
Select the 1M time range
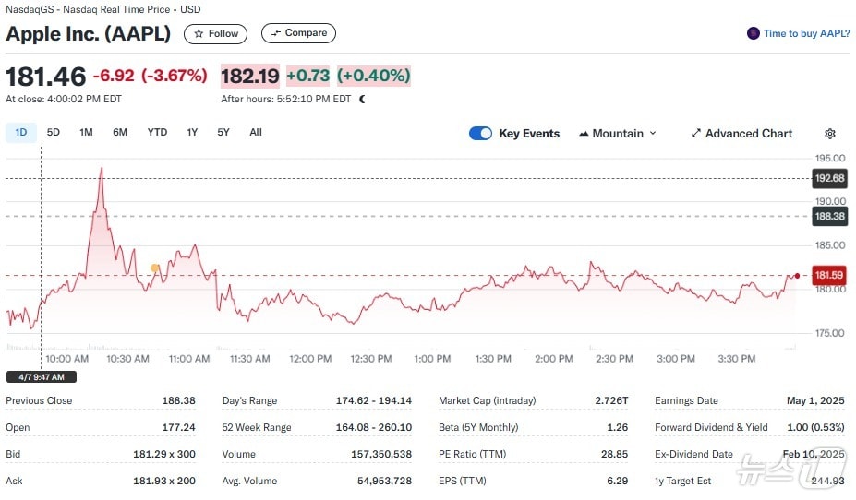coord(86,133)
